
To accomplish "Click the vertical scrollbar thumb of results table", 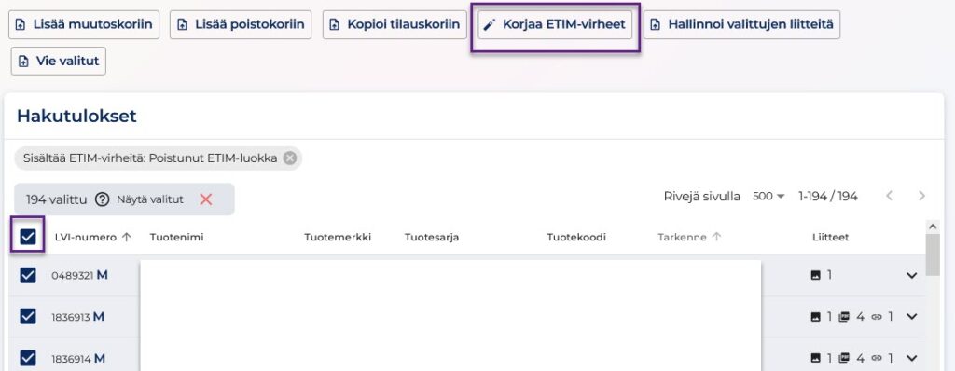I will click(933, 254).
